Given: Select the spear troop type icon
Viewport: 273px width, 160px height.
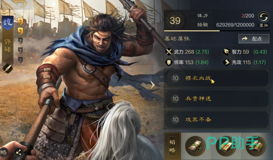Looking at the screenshot, I should pyautogui.click(x=8, y=68).
